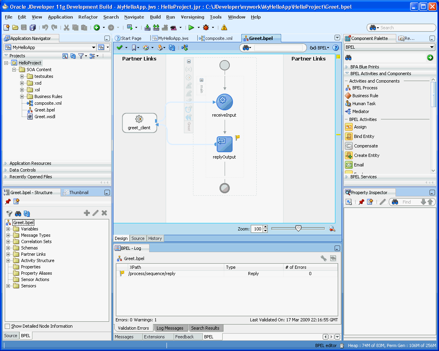Screen dimensions: 439x351
Task: Expand the Variables node in Structure
Action: pos(8,229)
